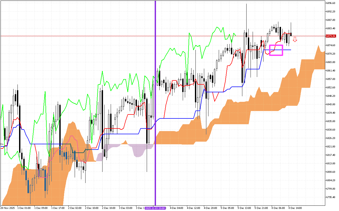
Task: Click the 6874.60 price scale value
Action: (331, 46)
